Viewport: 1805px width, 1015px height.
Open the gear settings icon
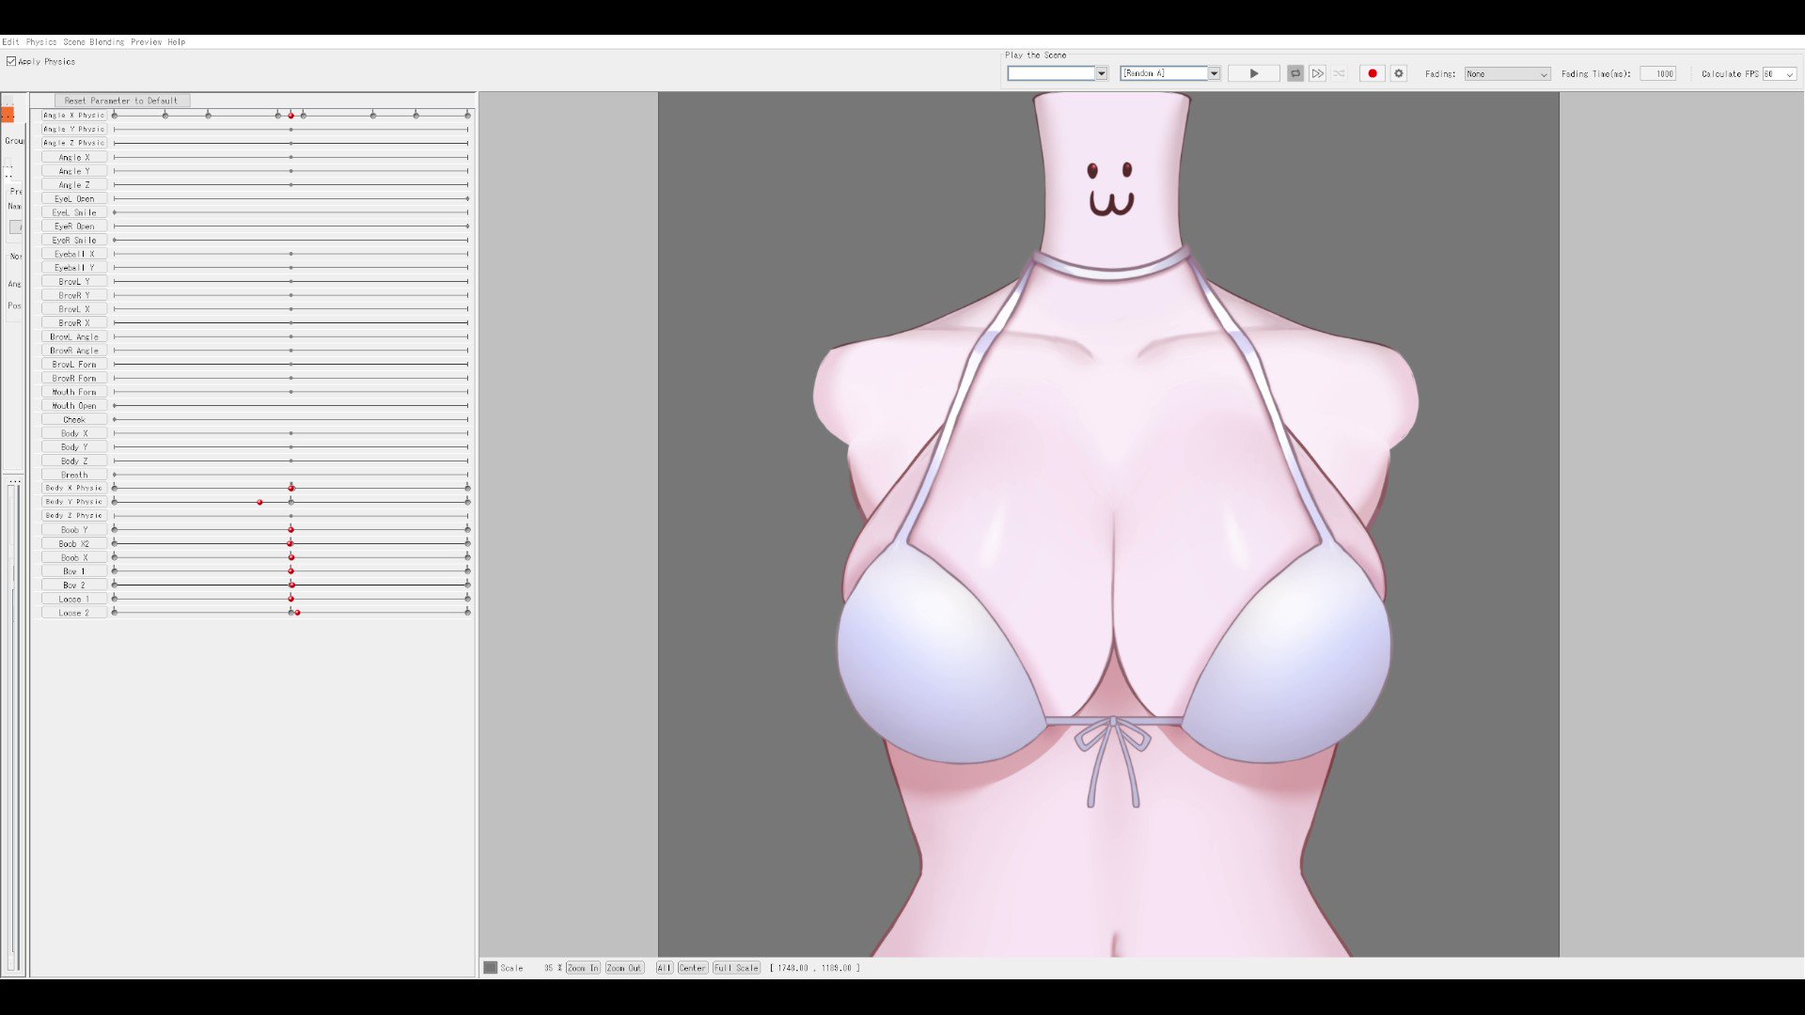pos(1399,73)
